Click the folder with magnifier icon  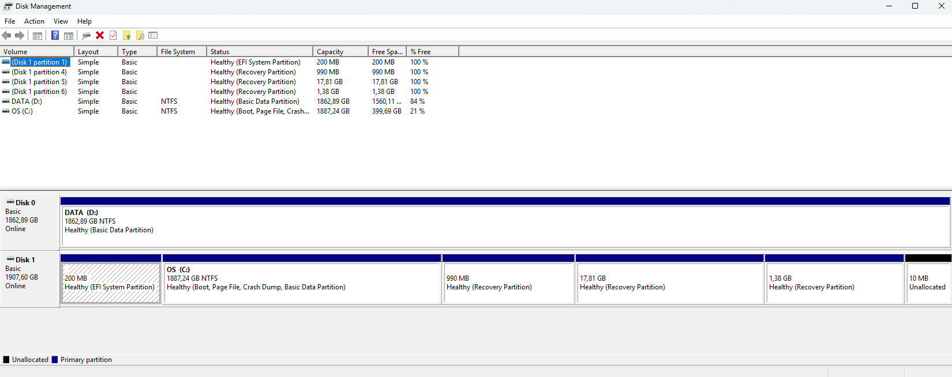(x=140, y=36)
